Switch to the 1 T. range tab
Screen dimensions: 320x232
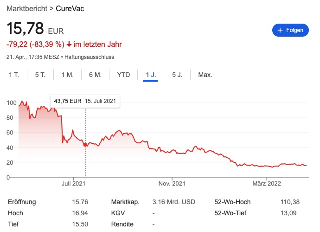pyautogui.click(x=13, y=75)
